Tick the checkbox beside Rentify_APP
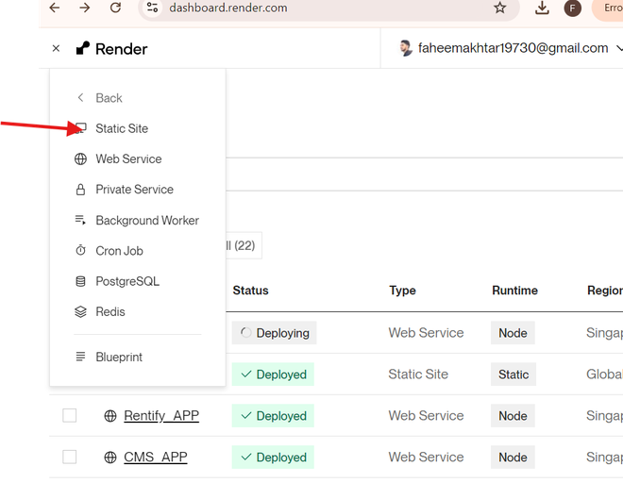This screenshot has height=483, width=623. [69, 416]
